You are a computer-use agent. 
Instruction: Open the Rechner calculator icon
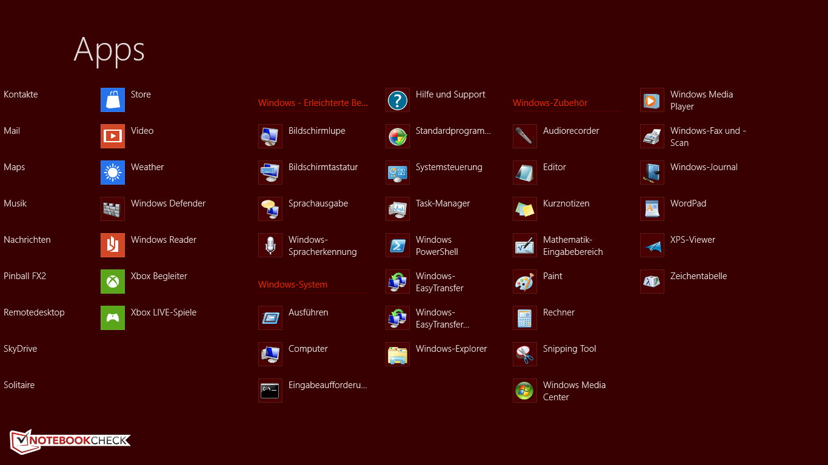(x=525, y=318)
